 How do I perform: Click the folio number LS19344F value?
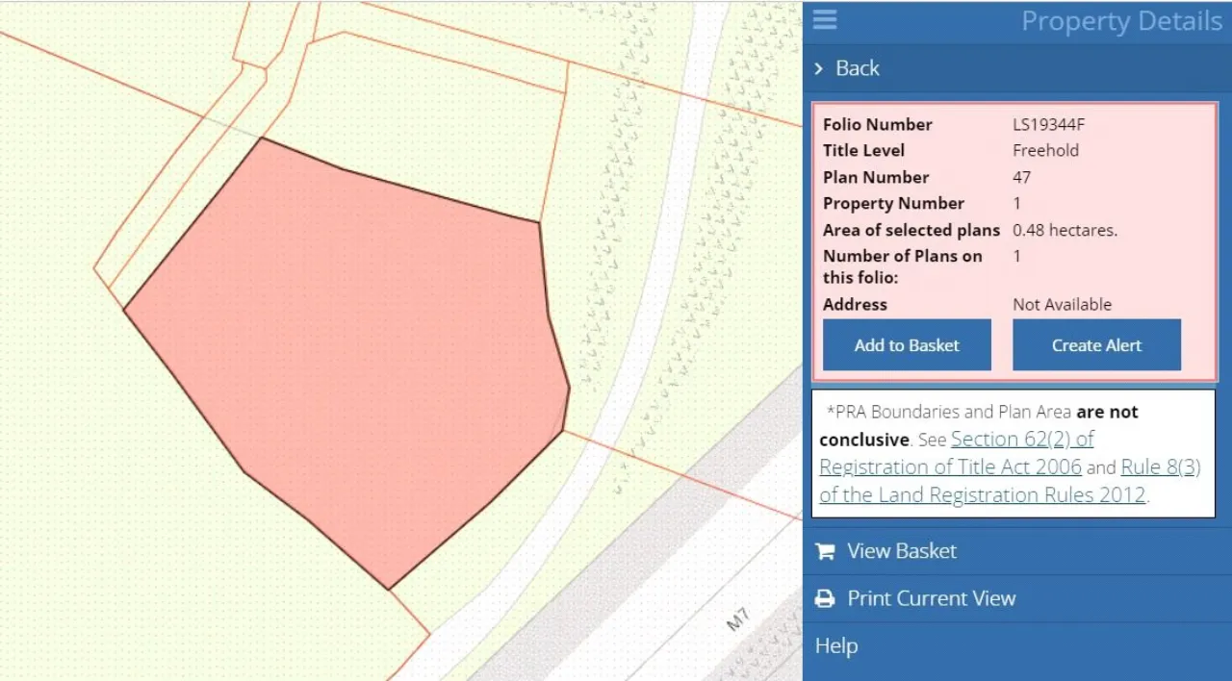pos(1048,124)
